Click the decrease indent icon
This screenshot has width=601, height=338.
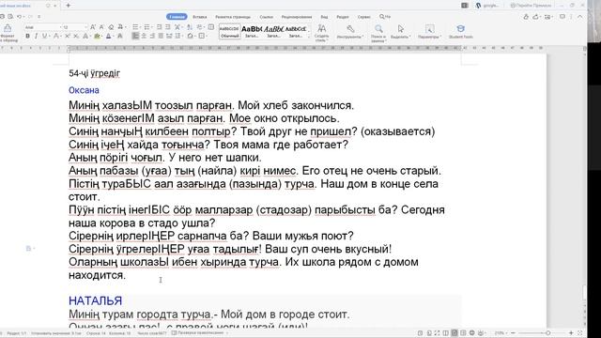pos(159,27)
